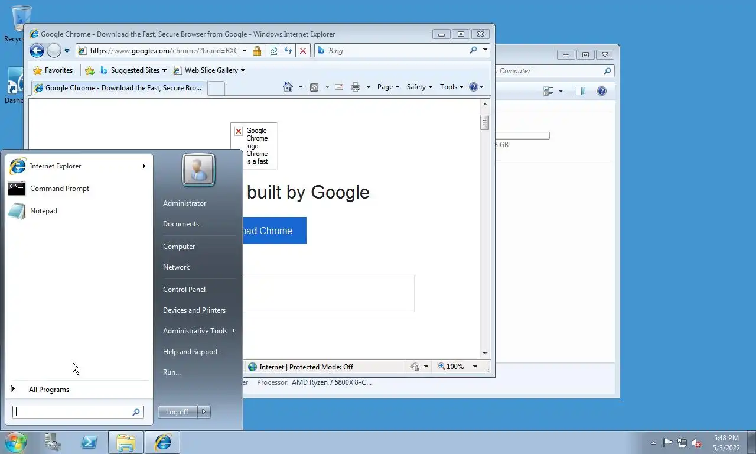Open the privacy report icon in status bar
Screen dimensions: 756x454
tap(415, 367)
